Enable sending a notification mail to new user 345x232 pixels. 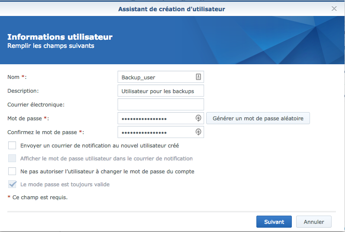pos(12,145)
